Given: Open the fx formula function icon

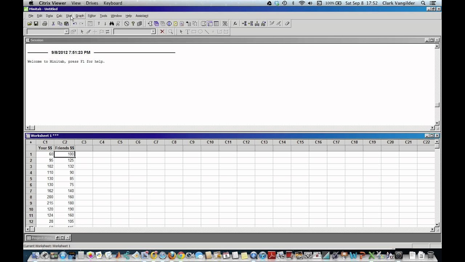Looking at the screenshot, I should [235, 24].
